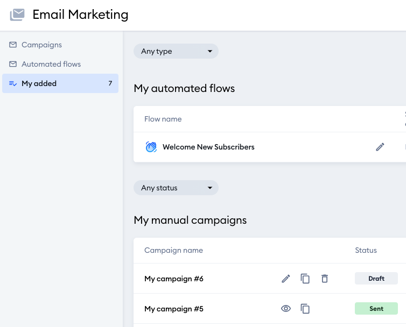Click the envelope icon next to Automated flows

coord(13,64)
